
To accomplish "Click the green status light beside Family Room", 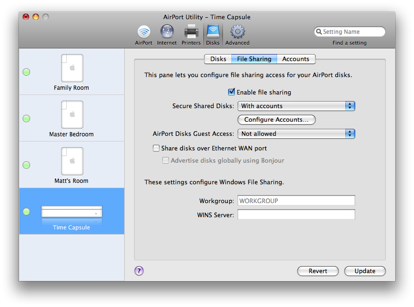I will pyautogui.click(x=26, y=72).
